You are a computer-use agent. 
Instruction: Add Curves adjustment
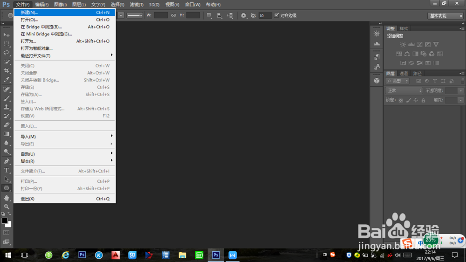pyautogui.click(x=419, y=45)
